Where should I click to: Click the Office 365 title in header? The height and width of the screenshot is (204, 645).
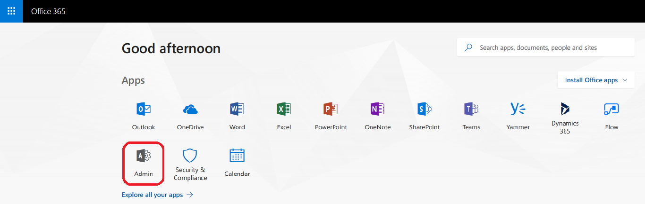(x=48, y=11)
